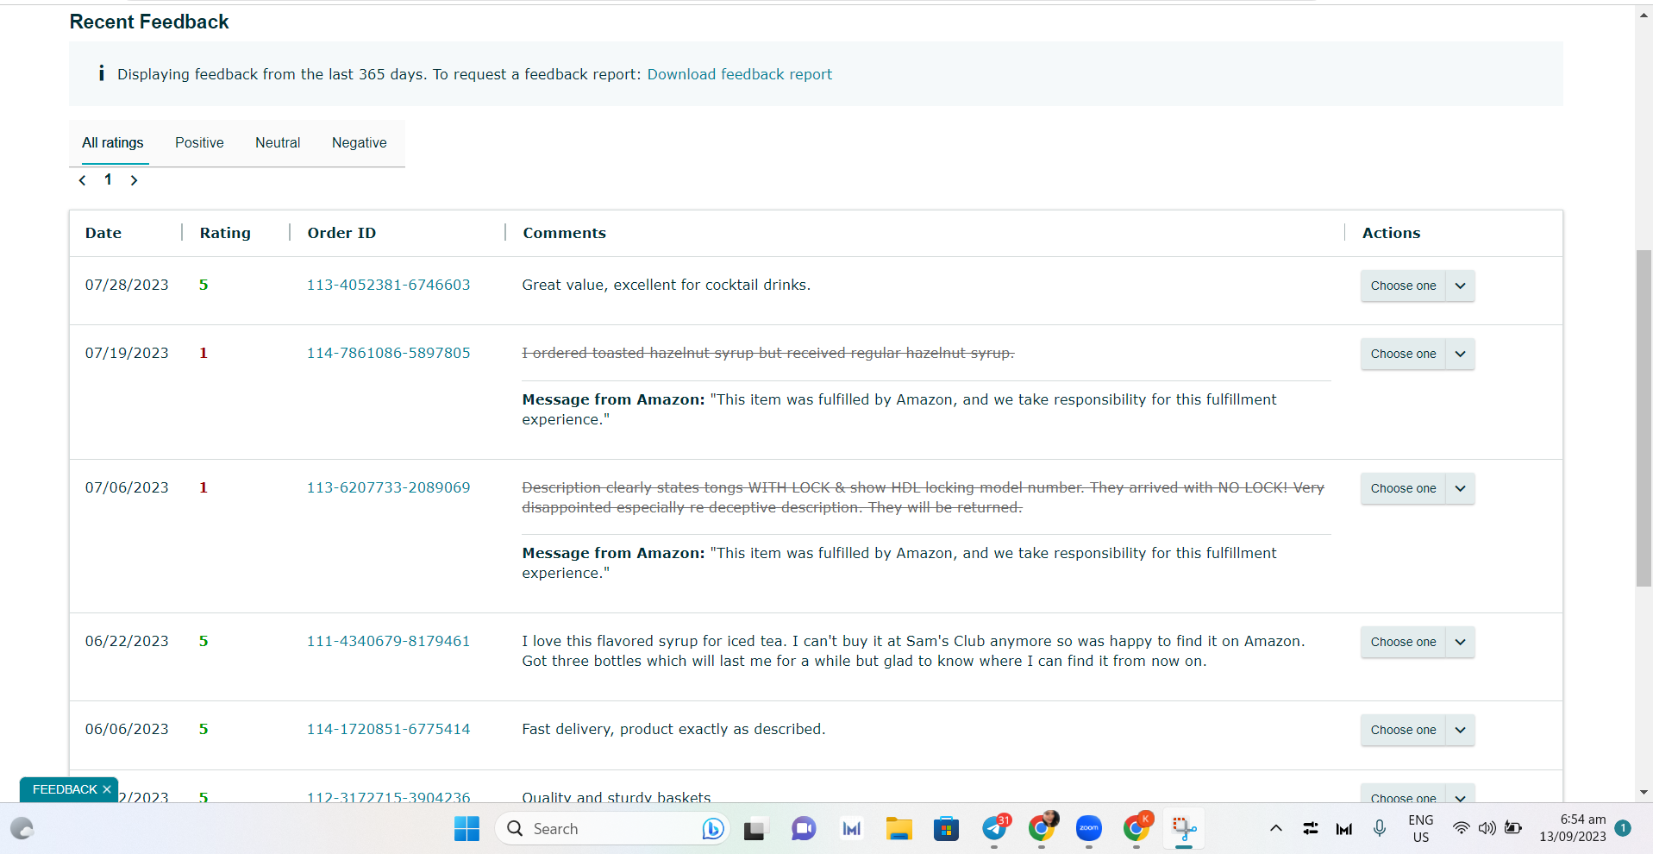Click page number 1 in the pagination

click(x=108, y=179)
